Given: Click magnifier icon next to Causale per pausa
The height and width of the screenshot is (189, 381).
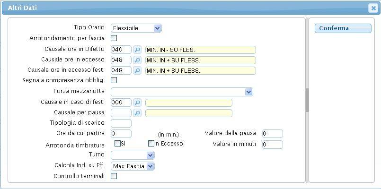Looking at the screenshot, I should (x=137, y=113).
